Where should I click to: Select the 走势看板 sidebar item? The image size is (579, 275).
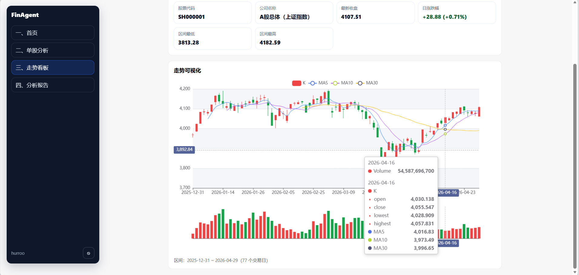coord(53,67)
